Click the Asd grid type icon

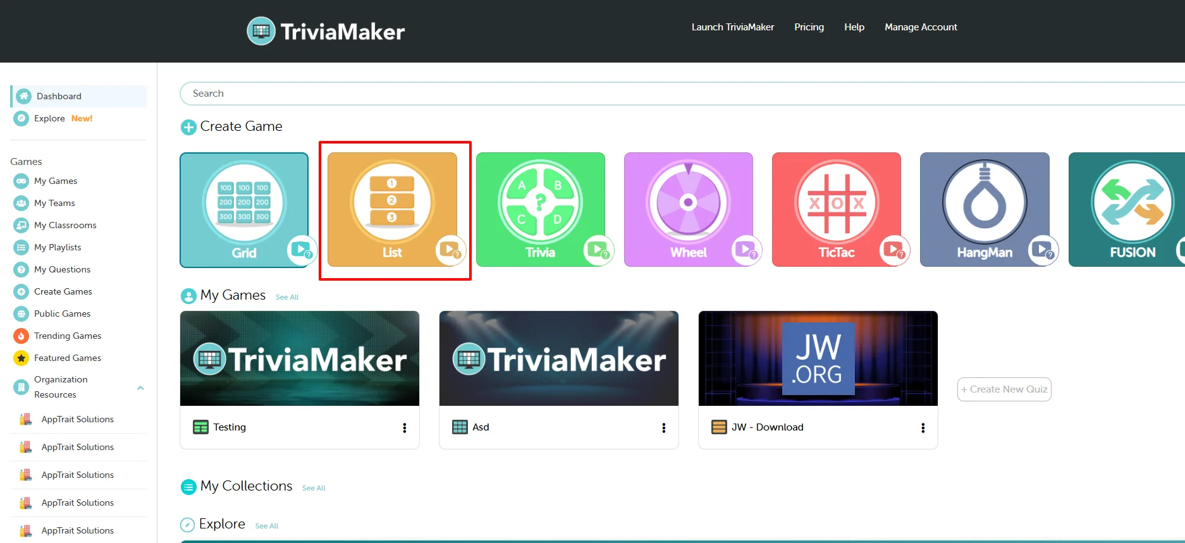coord(460,427)
